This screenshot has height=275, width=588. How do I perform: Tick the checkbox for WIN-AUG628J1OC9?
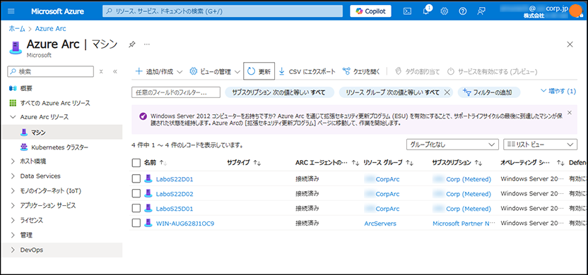(136, 224)
